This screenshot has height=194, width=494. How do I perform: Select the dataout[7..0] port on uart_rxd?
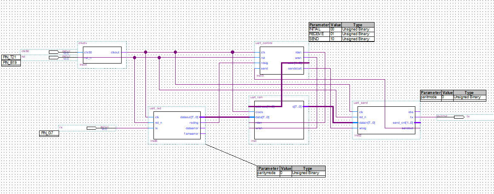pyautogui.click(x=190, y=117)
